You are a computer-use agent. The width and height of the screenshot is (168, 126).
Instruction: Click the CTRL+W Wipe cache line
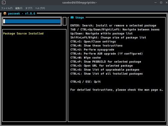[85, 58]
